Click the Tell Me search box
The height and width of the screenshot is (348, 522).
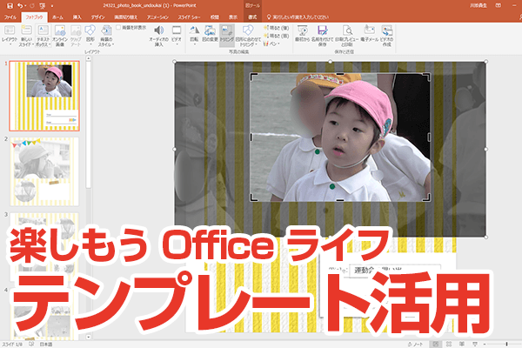pyautogui.click(x=298, y=17)
